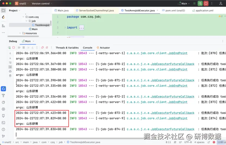Screen dimensions: 226x145
Task: Print the console output
Action: [10, 71]
